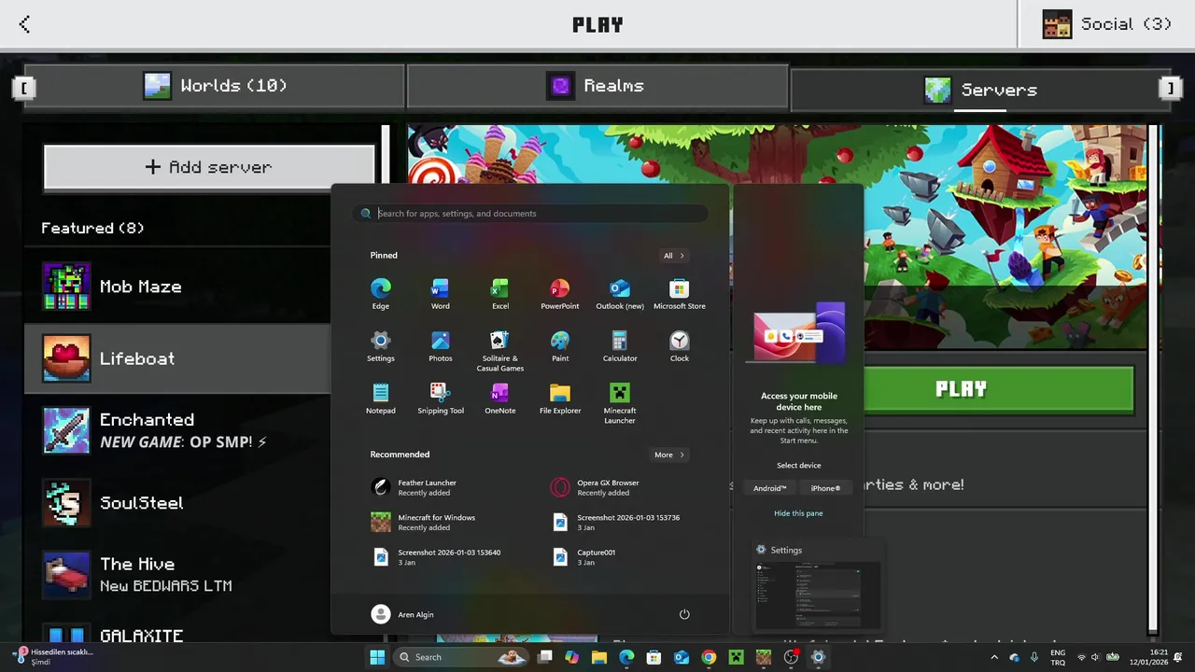This screenshot has height=672, width=1195.
Task: Open the Clock app
Action: (680, 346)
